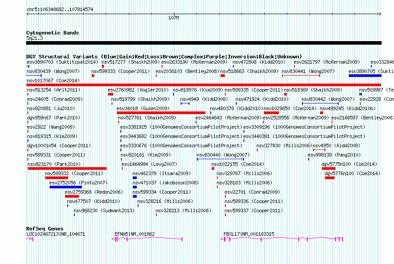Select variant nsv329767 (Mills2006)

pyautogui.click(x=244, y=173)
